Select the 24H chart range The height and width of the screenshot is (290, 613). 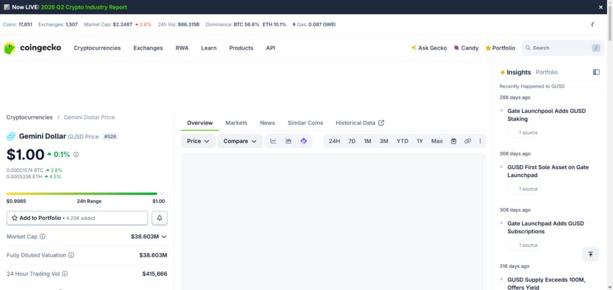point(334,141)
